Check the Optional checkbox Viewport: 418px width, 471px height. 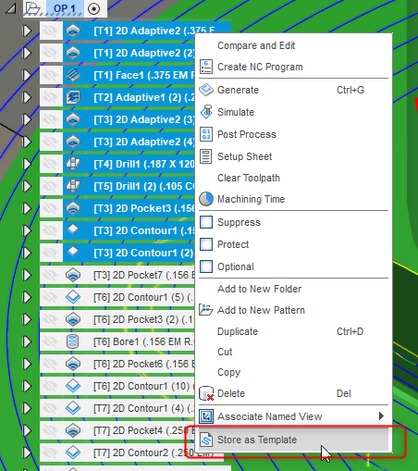point(206,266)
